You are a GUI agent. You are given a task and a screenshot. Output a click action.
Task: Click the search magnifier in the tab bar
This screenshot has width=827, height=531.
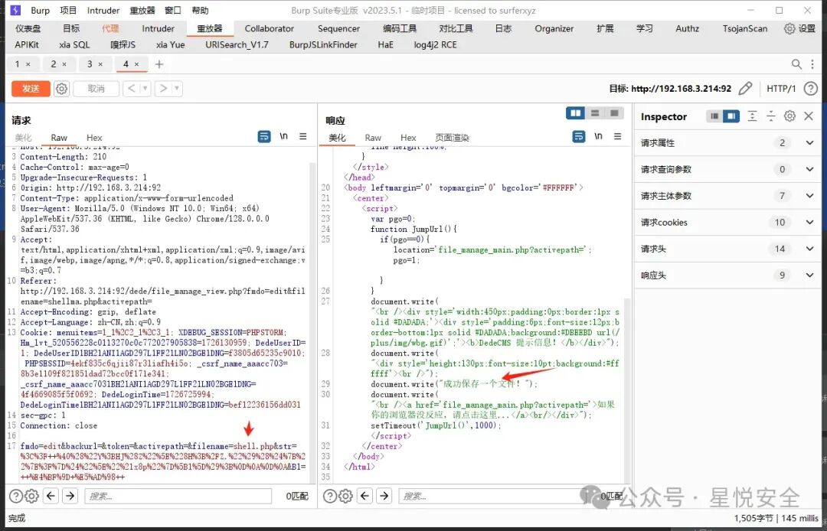click(797, 64)
